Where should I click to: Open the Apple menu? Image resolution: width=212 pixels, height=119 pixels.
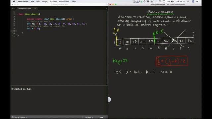coord(14,1)
